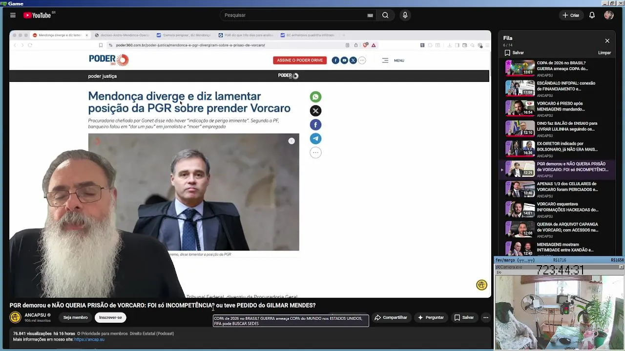
Task: Click the Facebook icon in the Poder360 header
Action: 335,60
